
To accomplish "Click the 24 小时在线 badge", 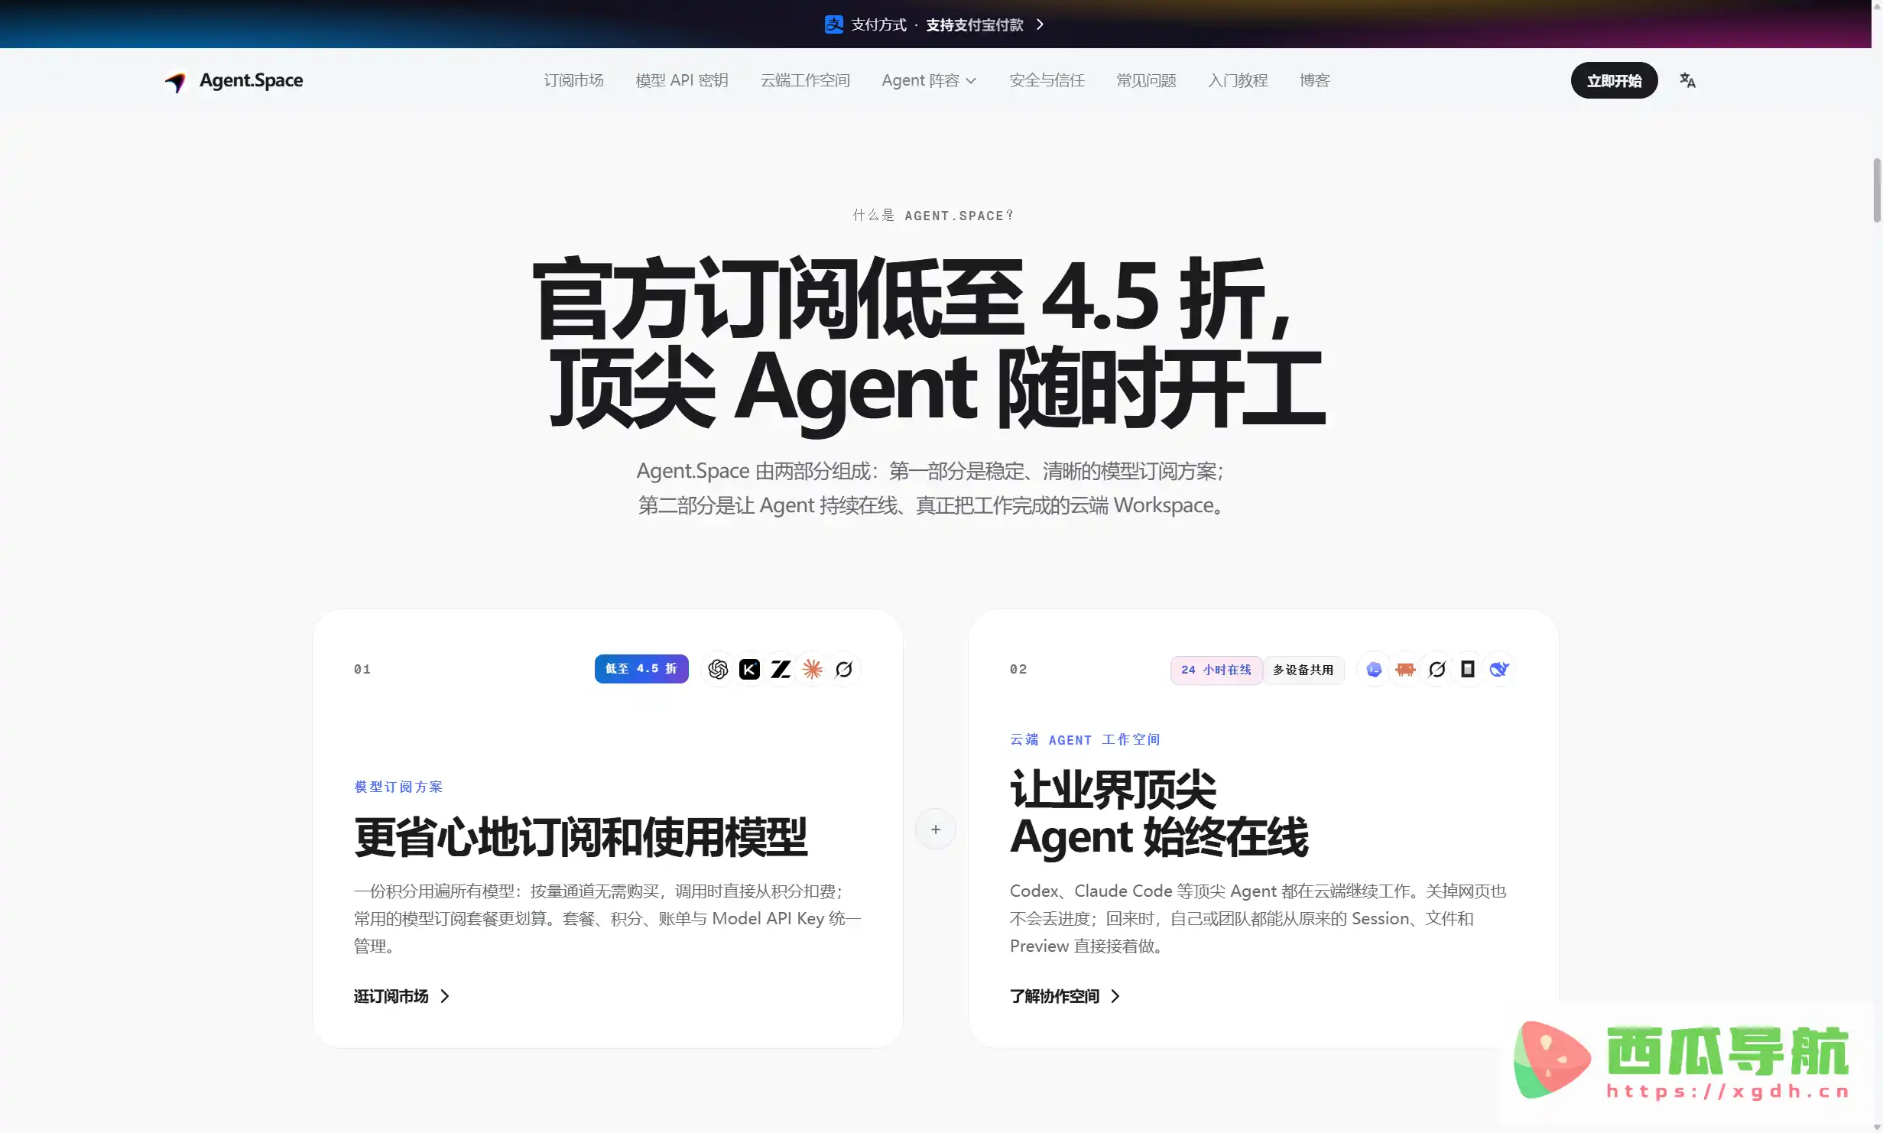I will tap(1216, 670).
